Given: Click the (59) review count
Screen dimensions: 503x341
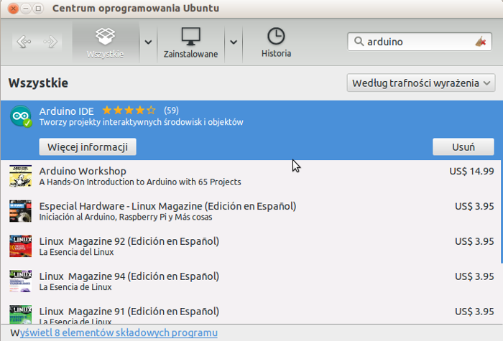Looking at the screenshot, I should 171,111.
